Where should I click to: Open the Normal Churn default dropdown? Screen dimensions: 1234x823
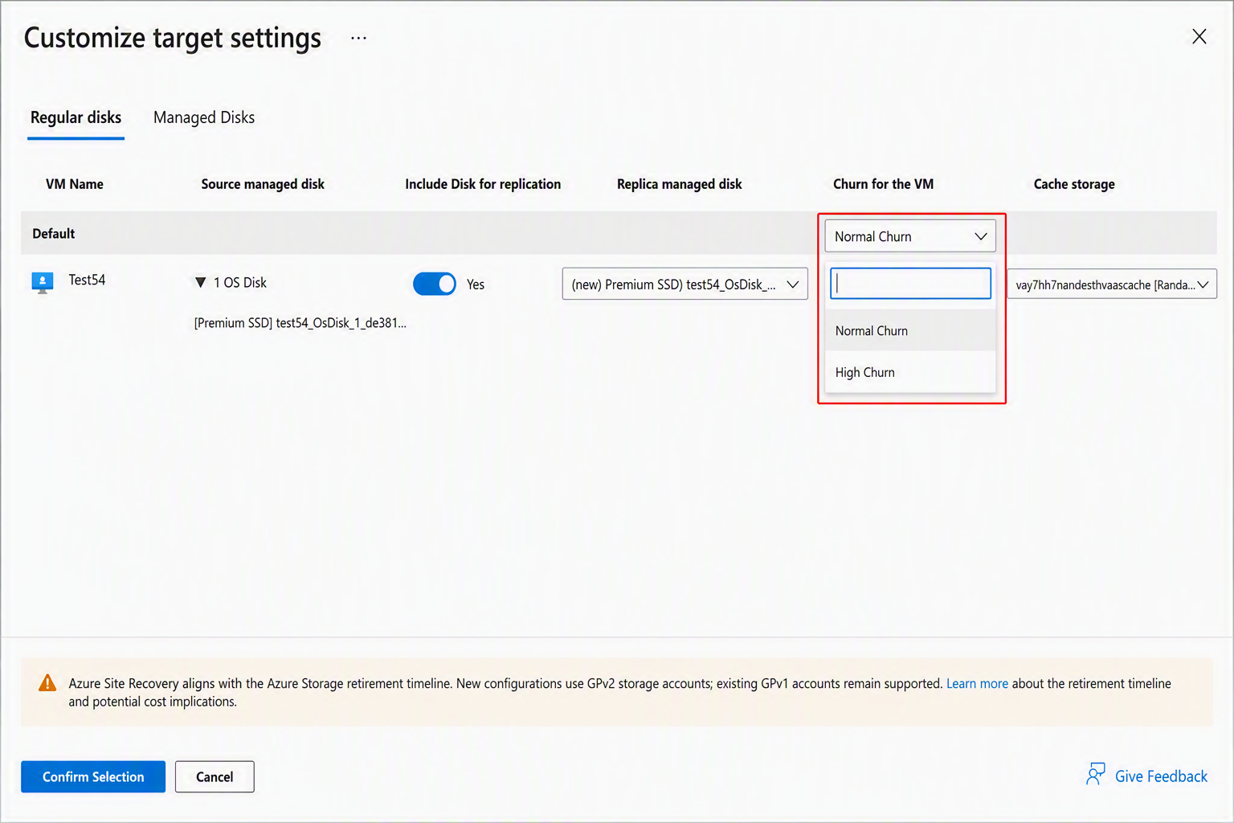click(x=910, y=236)
